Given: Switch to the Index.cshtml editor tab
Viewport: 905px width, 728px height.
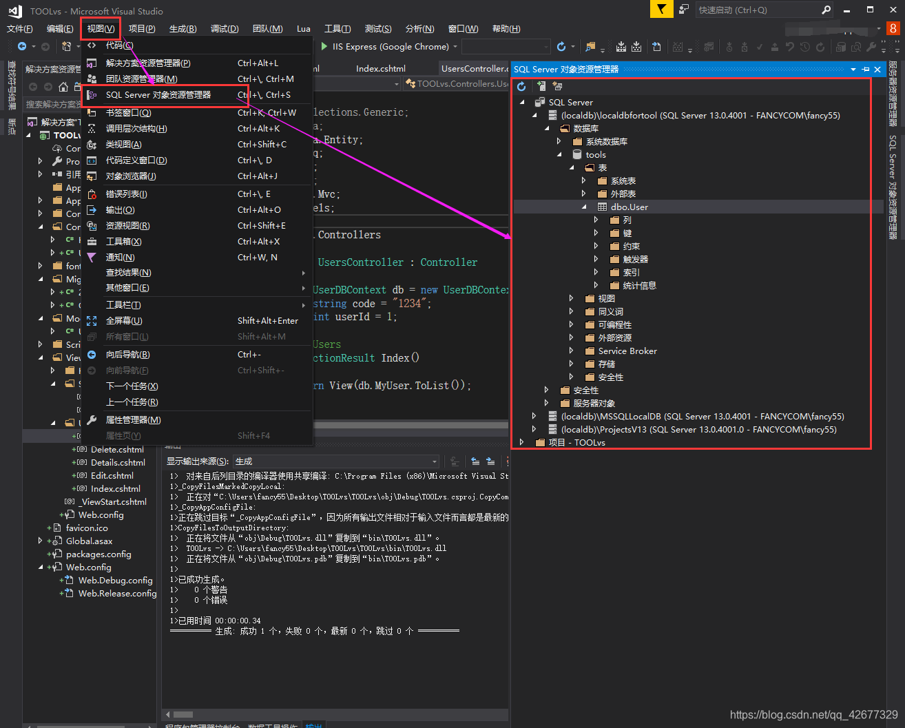Looking at the screenshot, I should [381, 69].
